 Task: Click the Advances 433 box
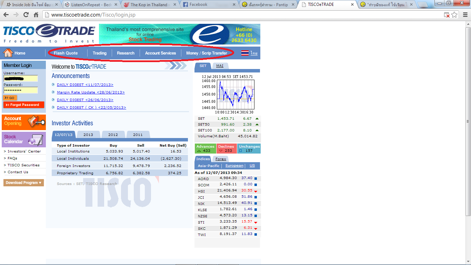[x=206, y=149]
